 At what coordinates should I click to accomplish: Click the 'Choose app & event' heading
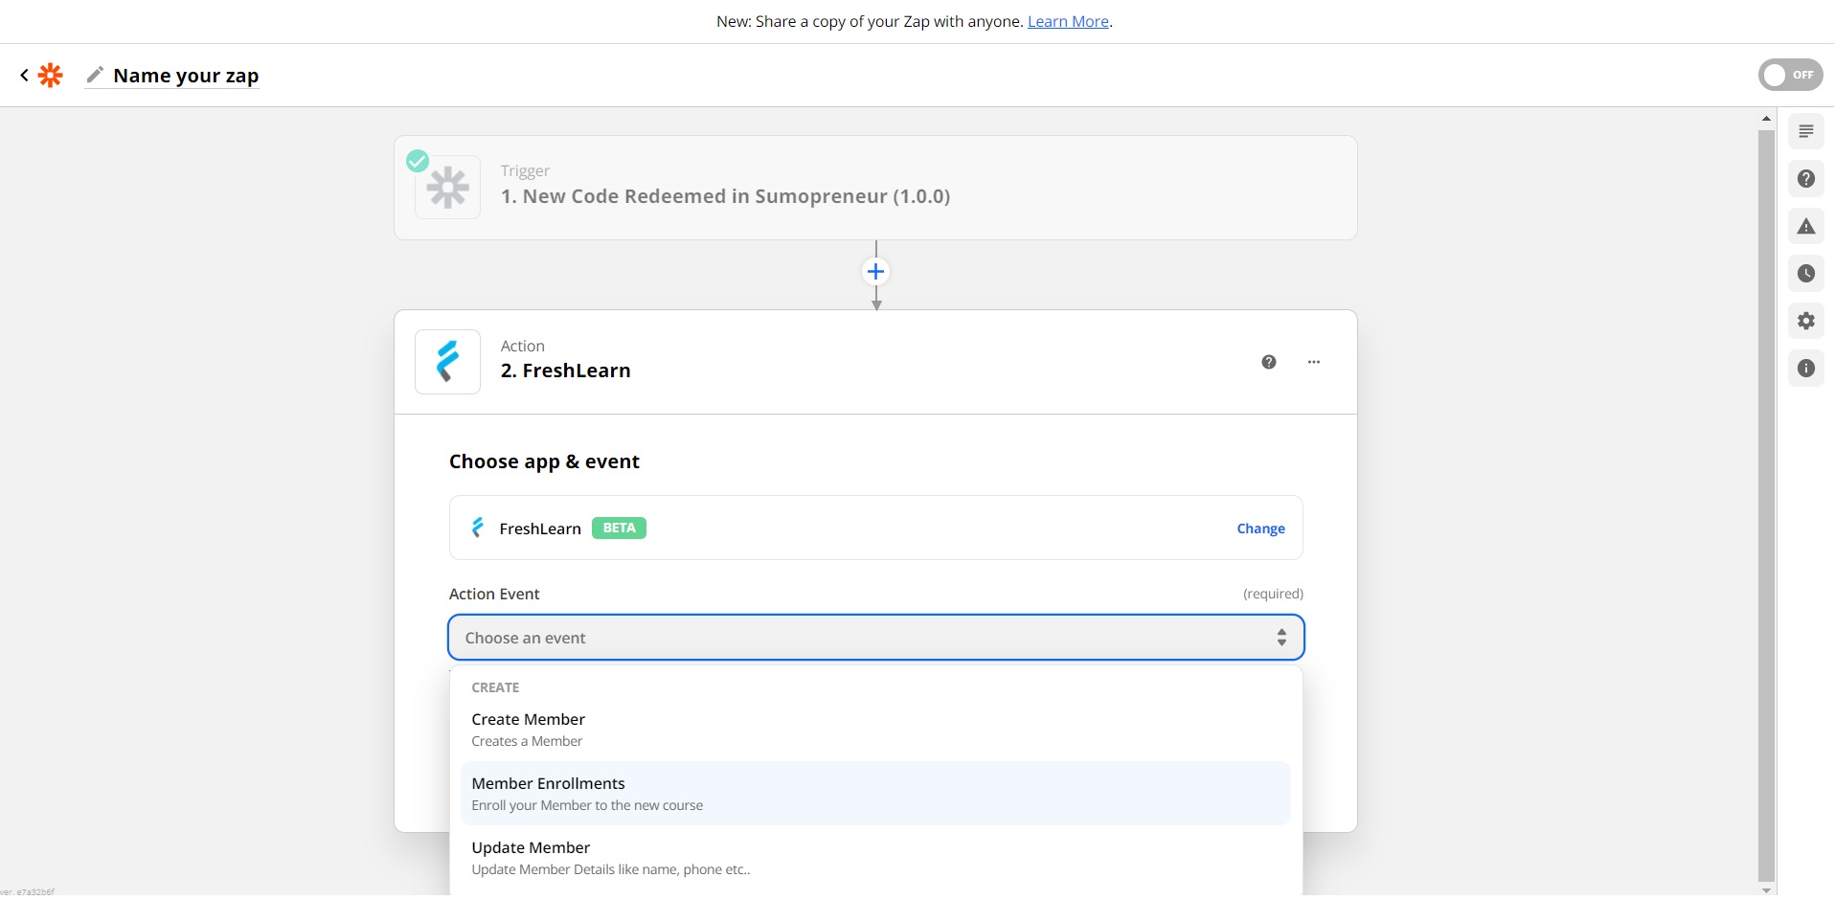point(544,461)
